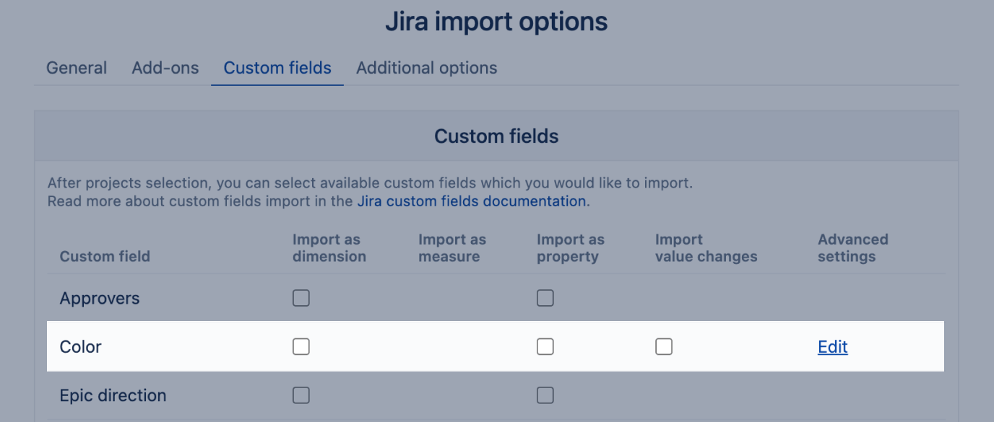Toggle Import value changes for Color
994x422 pixels.
pos(664,347)
